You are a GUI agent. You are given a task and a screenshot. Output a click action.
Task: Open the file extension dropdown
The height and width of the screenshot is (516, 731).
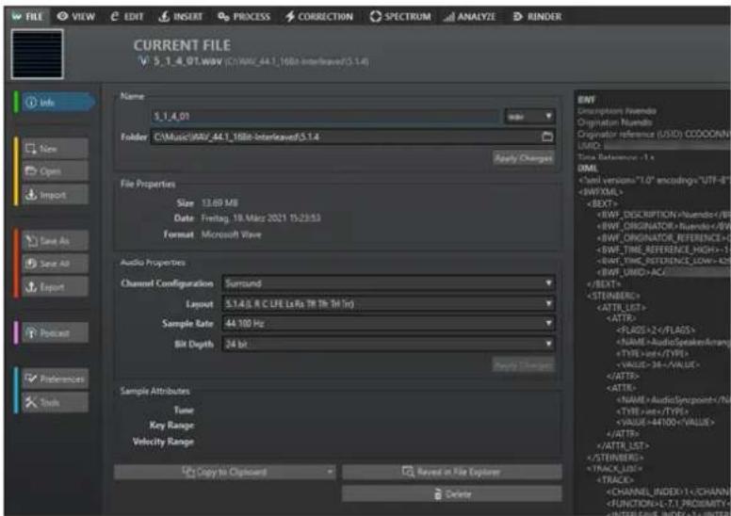pyautogui.click(x=529, y=117)
